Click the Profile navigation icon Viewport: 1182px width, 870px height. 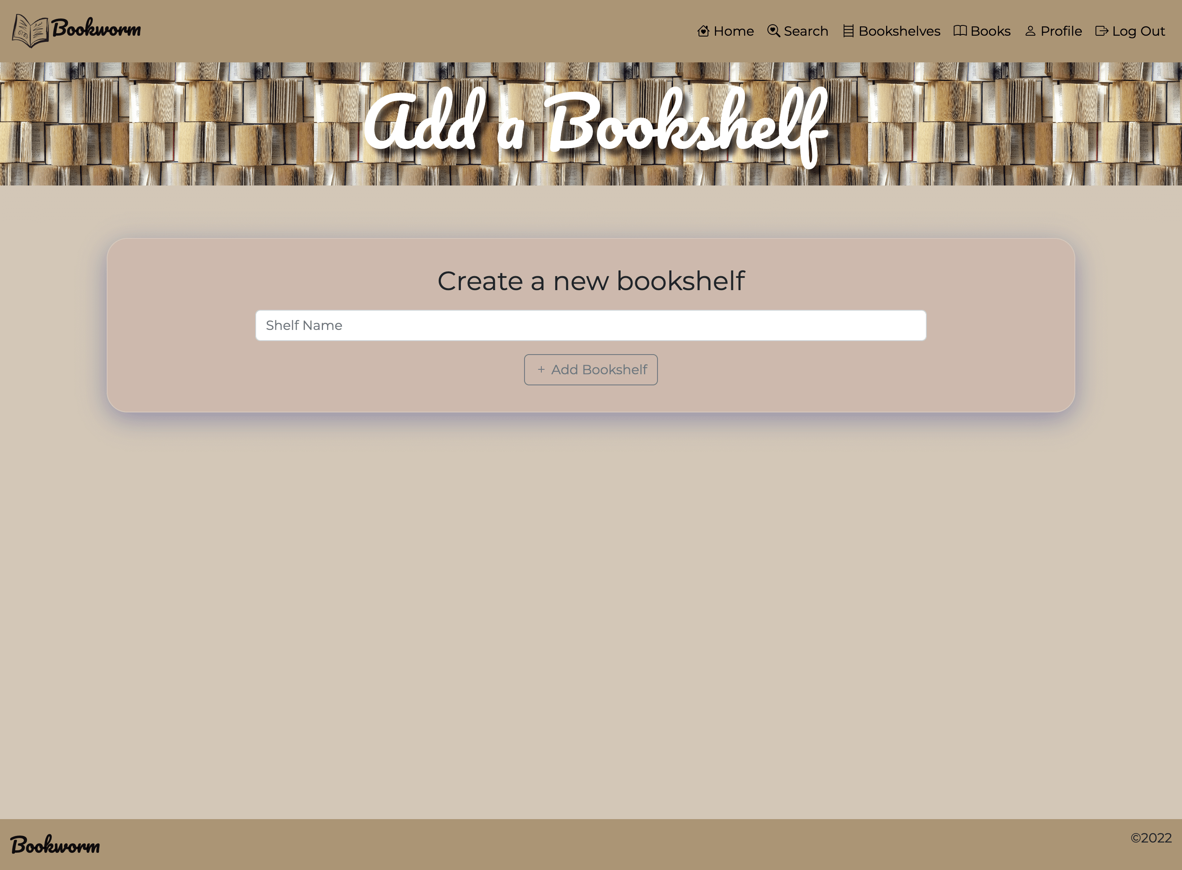click(1030, 31)
